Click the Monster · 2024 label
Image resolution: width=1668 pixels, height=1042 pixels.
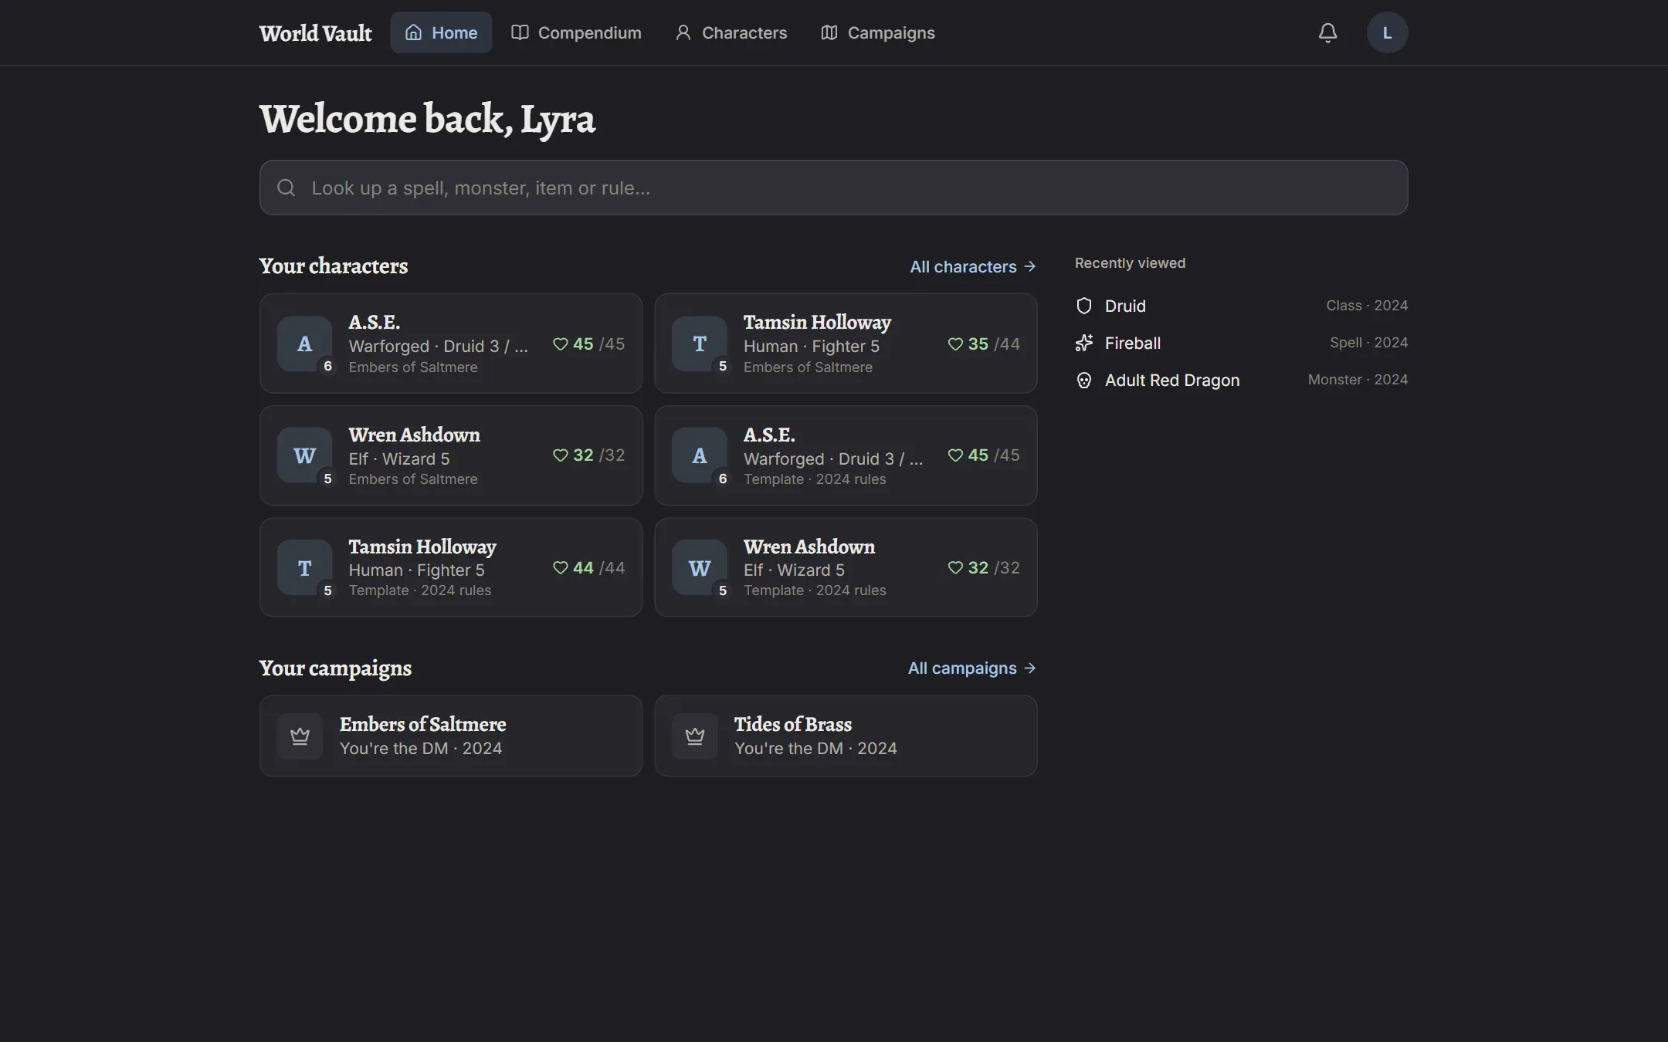point(1358,380)
